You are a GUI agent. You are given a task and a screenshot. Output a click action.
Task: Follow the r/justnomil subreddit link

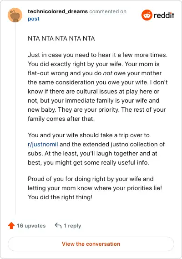(x=43, y=145)
